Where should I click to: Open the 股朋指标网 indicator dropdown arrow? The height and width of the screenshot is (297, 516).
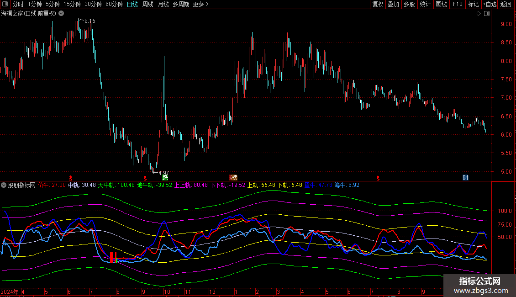pos(4,185)
